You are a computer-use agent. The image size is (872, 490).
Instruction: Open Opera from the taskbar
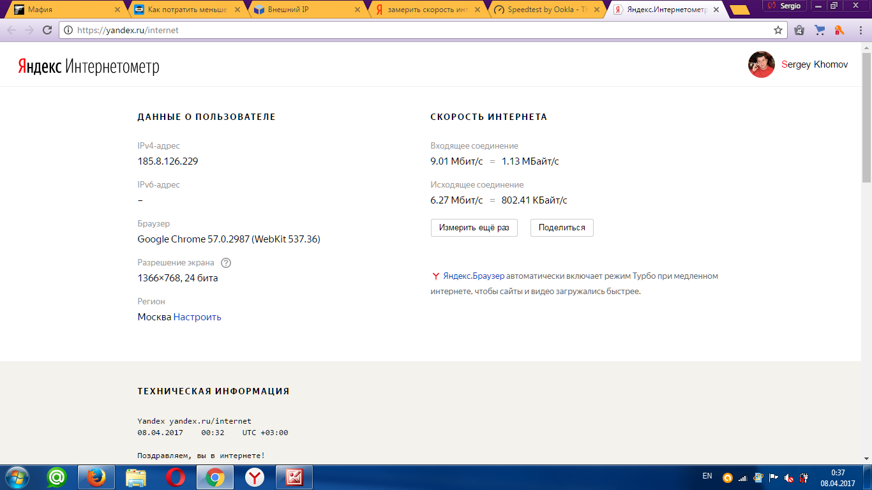click(176, 477)
